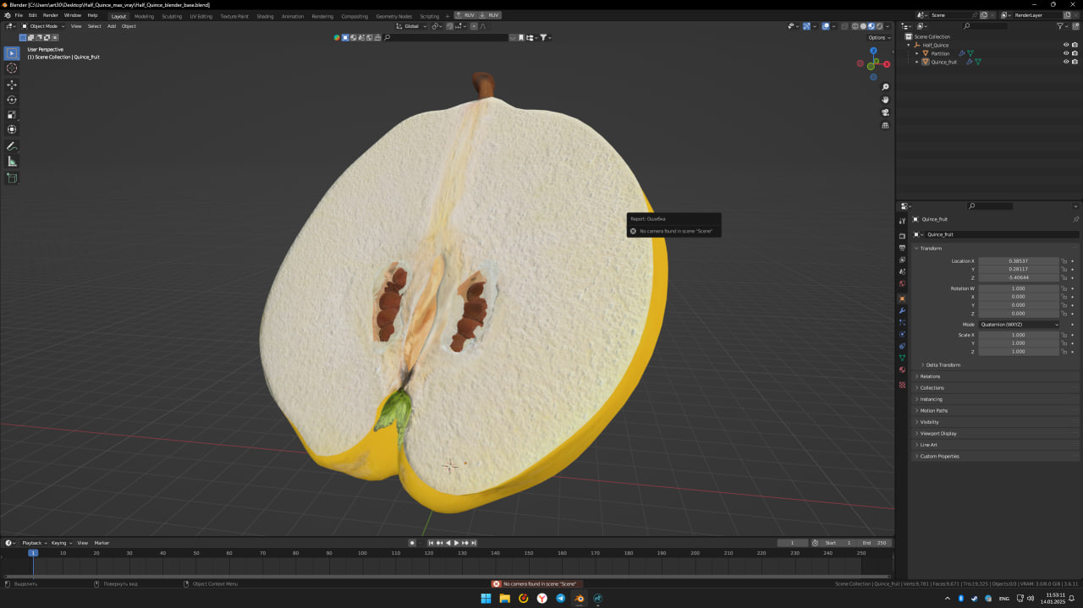Click the Playback button in timeline

tap(34, 543)
